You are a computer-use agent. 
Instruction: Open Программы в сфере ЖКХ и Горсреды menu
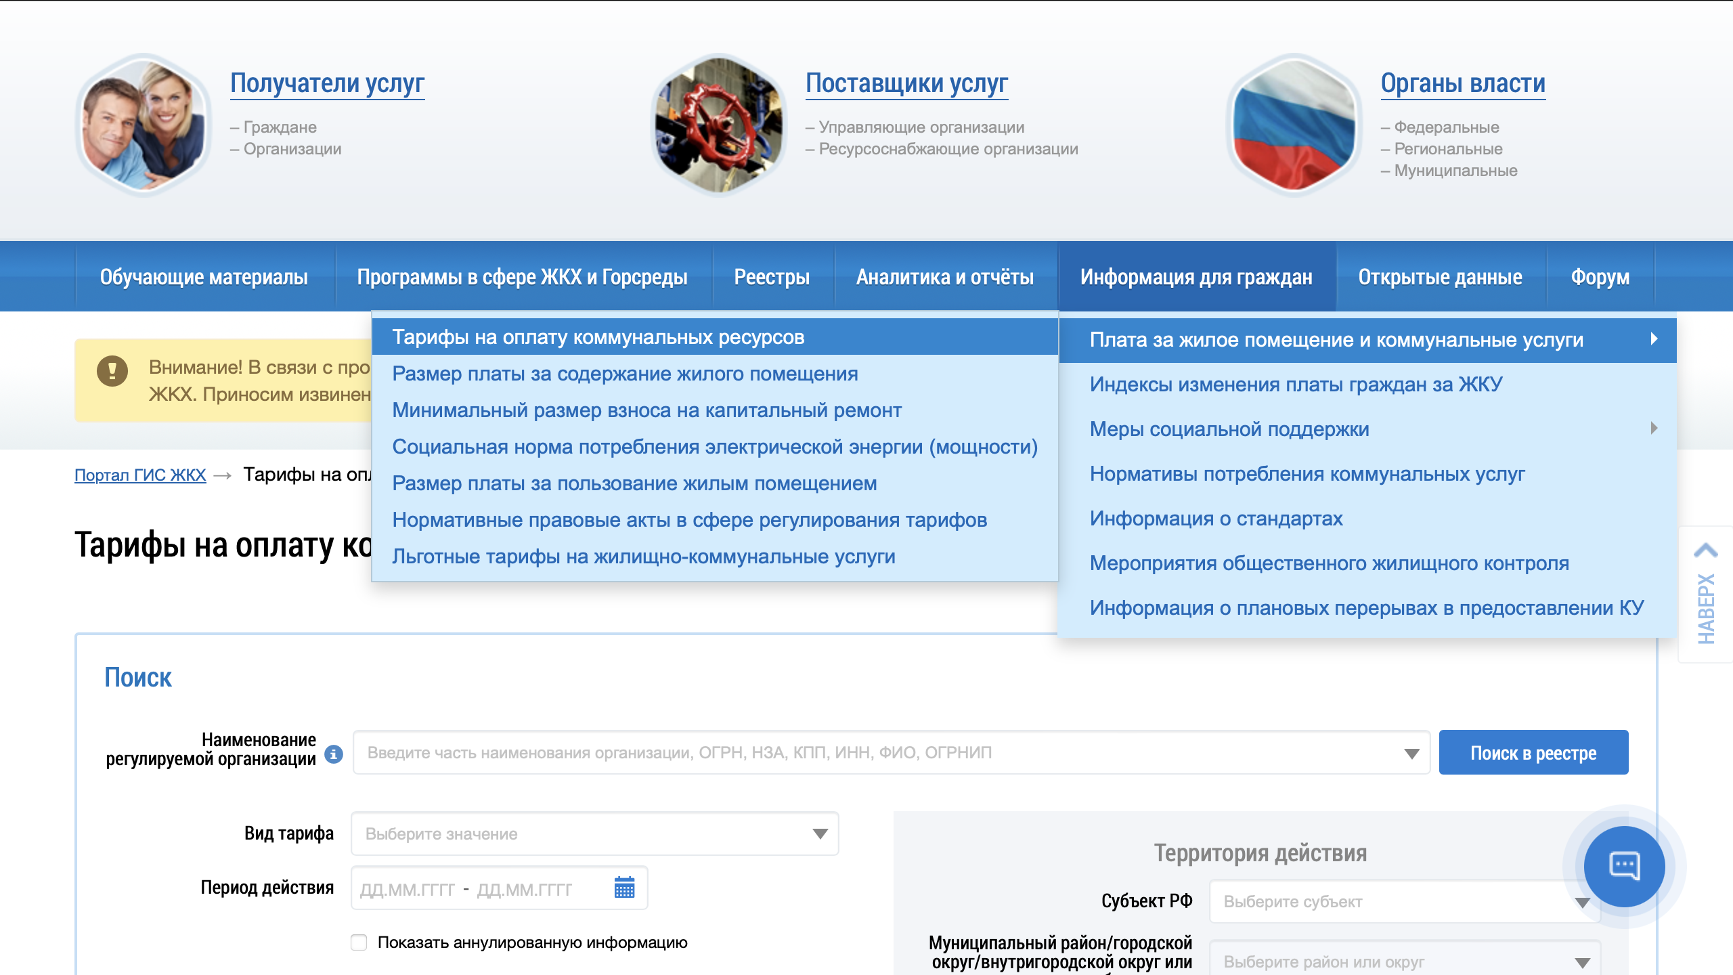click(522, 277)
